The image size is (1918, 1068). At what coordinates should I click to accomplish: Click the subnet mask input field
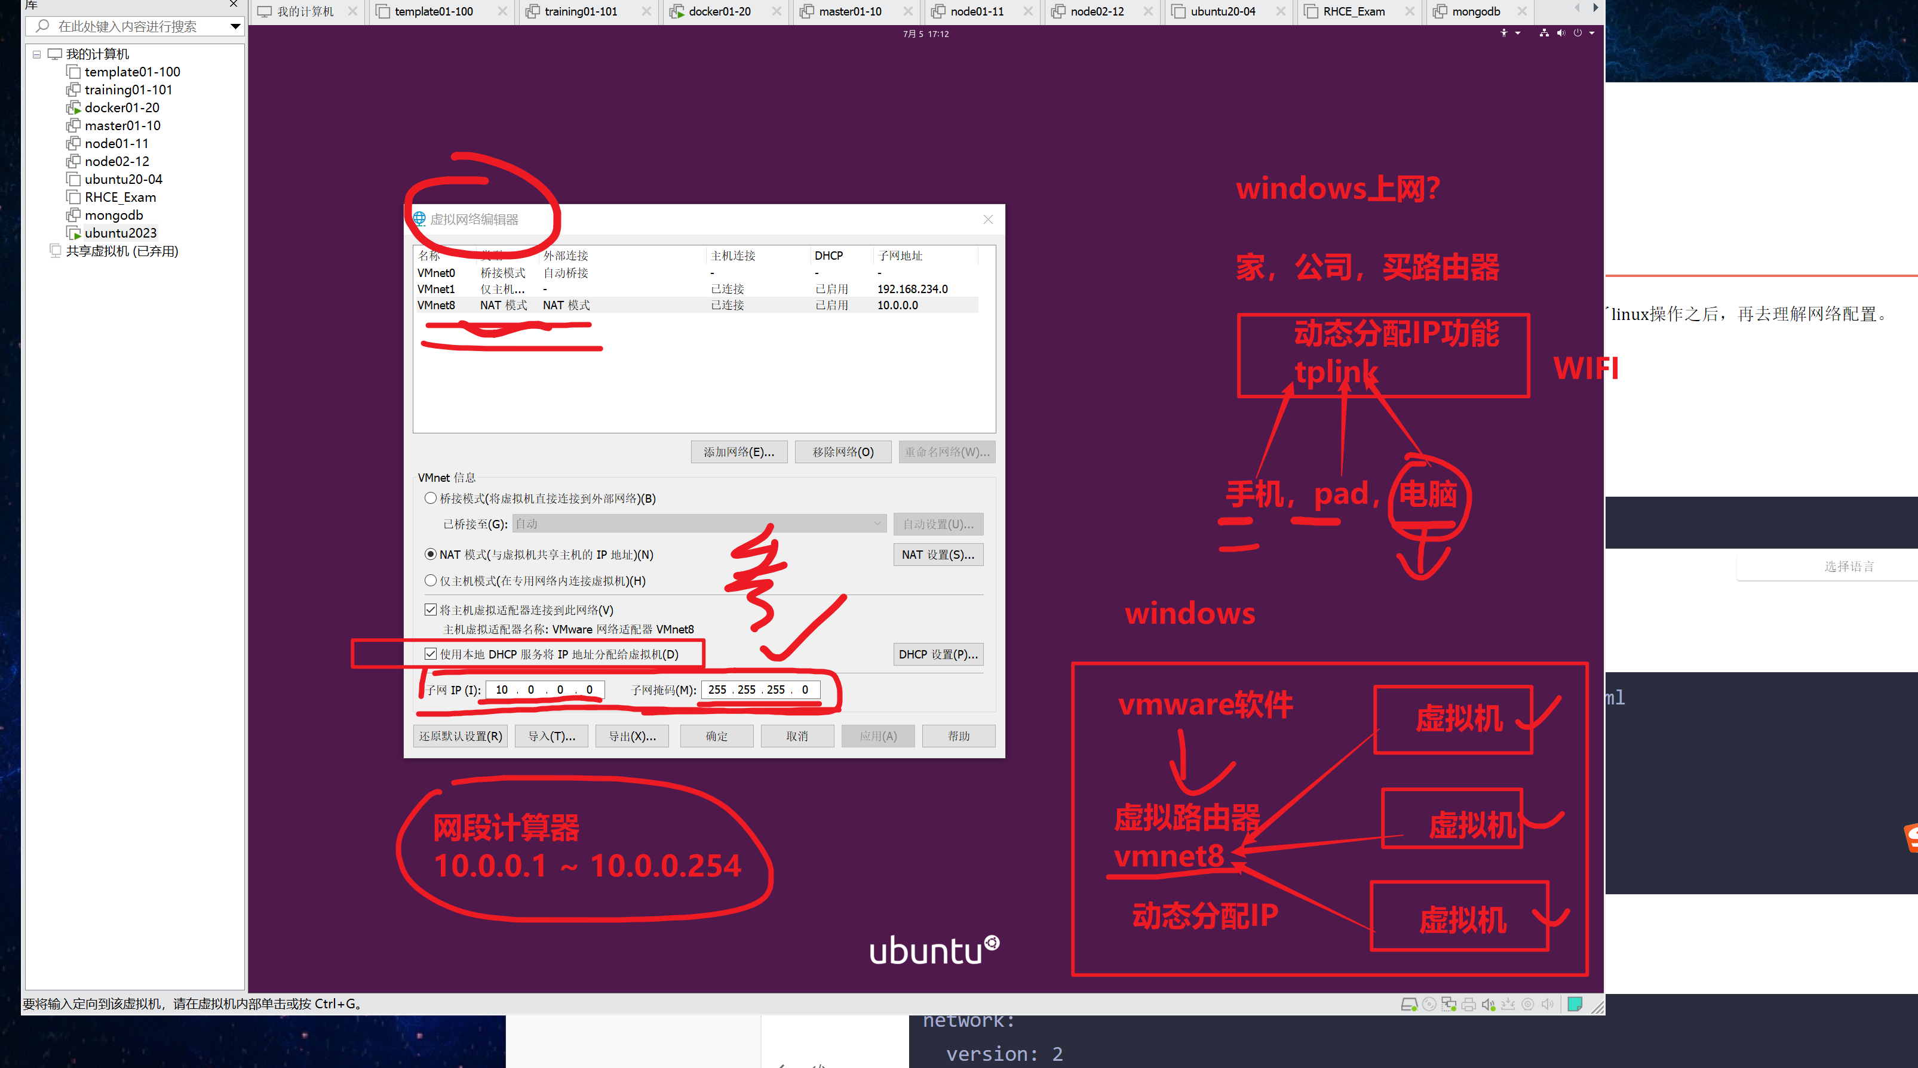[x=760, y=690]
